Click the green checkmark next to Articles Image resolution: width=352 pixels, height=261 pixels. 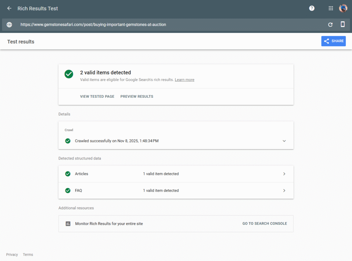(68, 174)
